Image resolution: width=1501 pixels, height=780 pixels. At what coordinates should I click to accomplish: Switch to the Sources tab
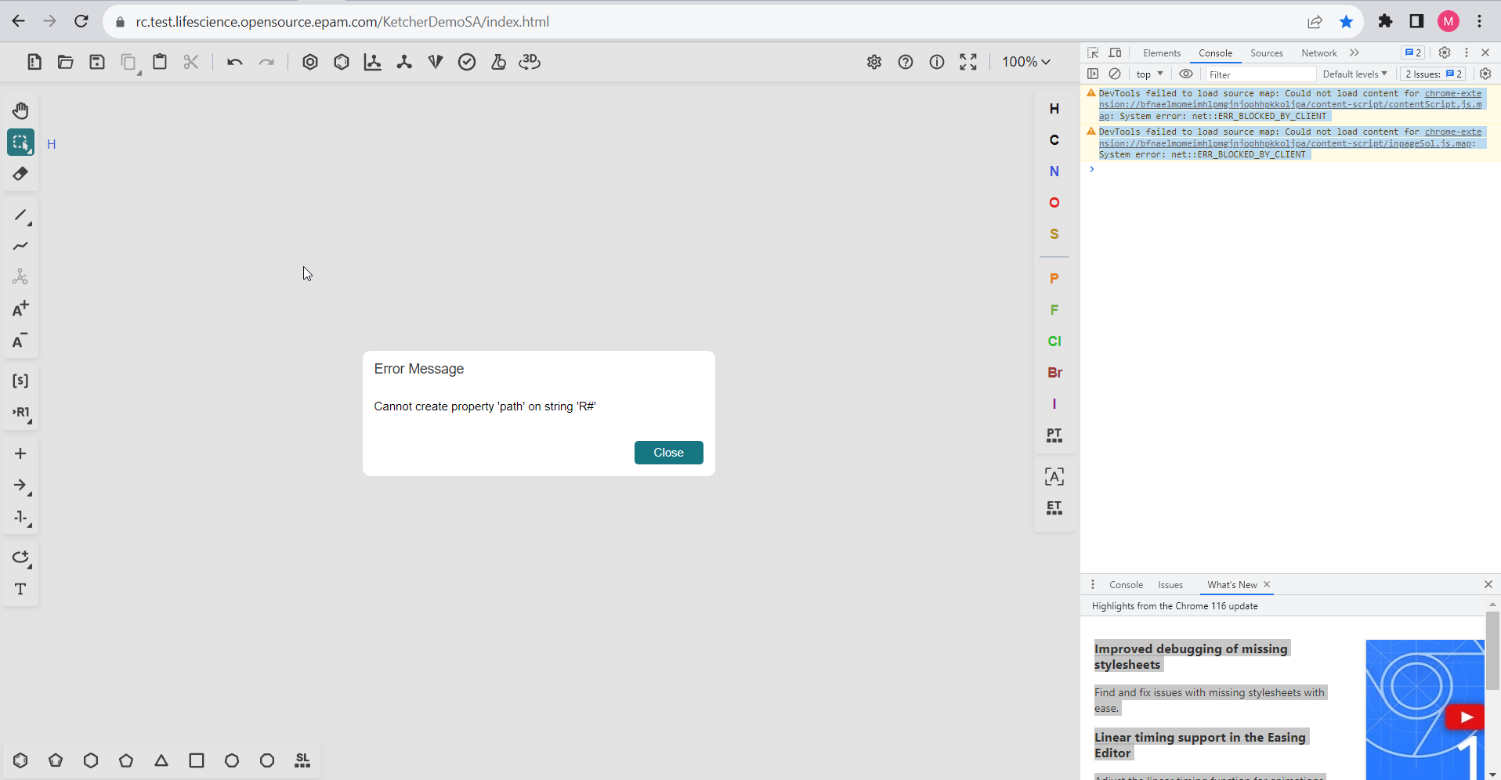(x=1266, y=53)
